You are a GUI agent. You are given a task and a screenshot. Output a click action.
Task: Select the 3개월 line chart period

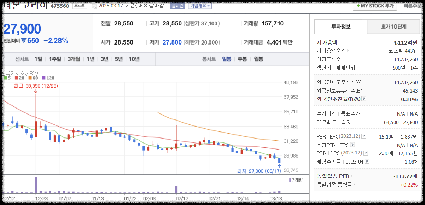pyautogui.click(x=74, y=59)
